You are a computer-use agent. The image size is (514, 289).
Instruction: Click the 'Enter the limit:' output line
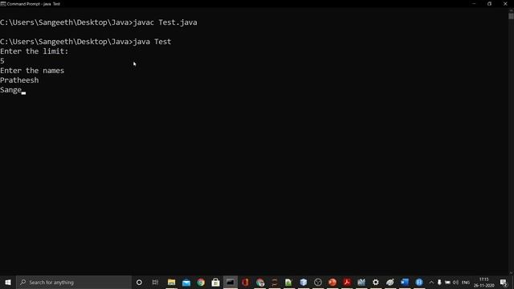point(35,51)
